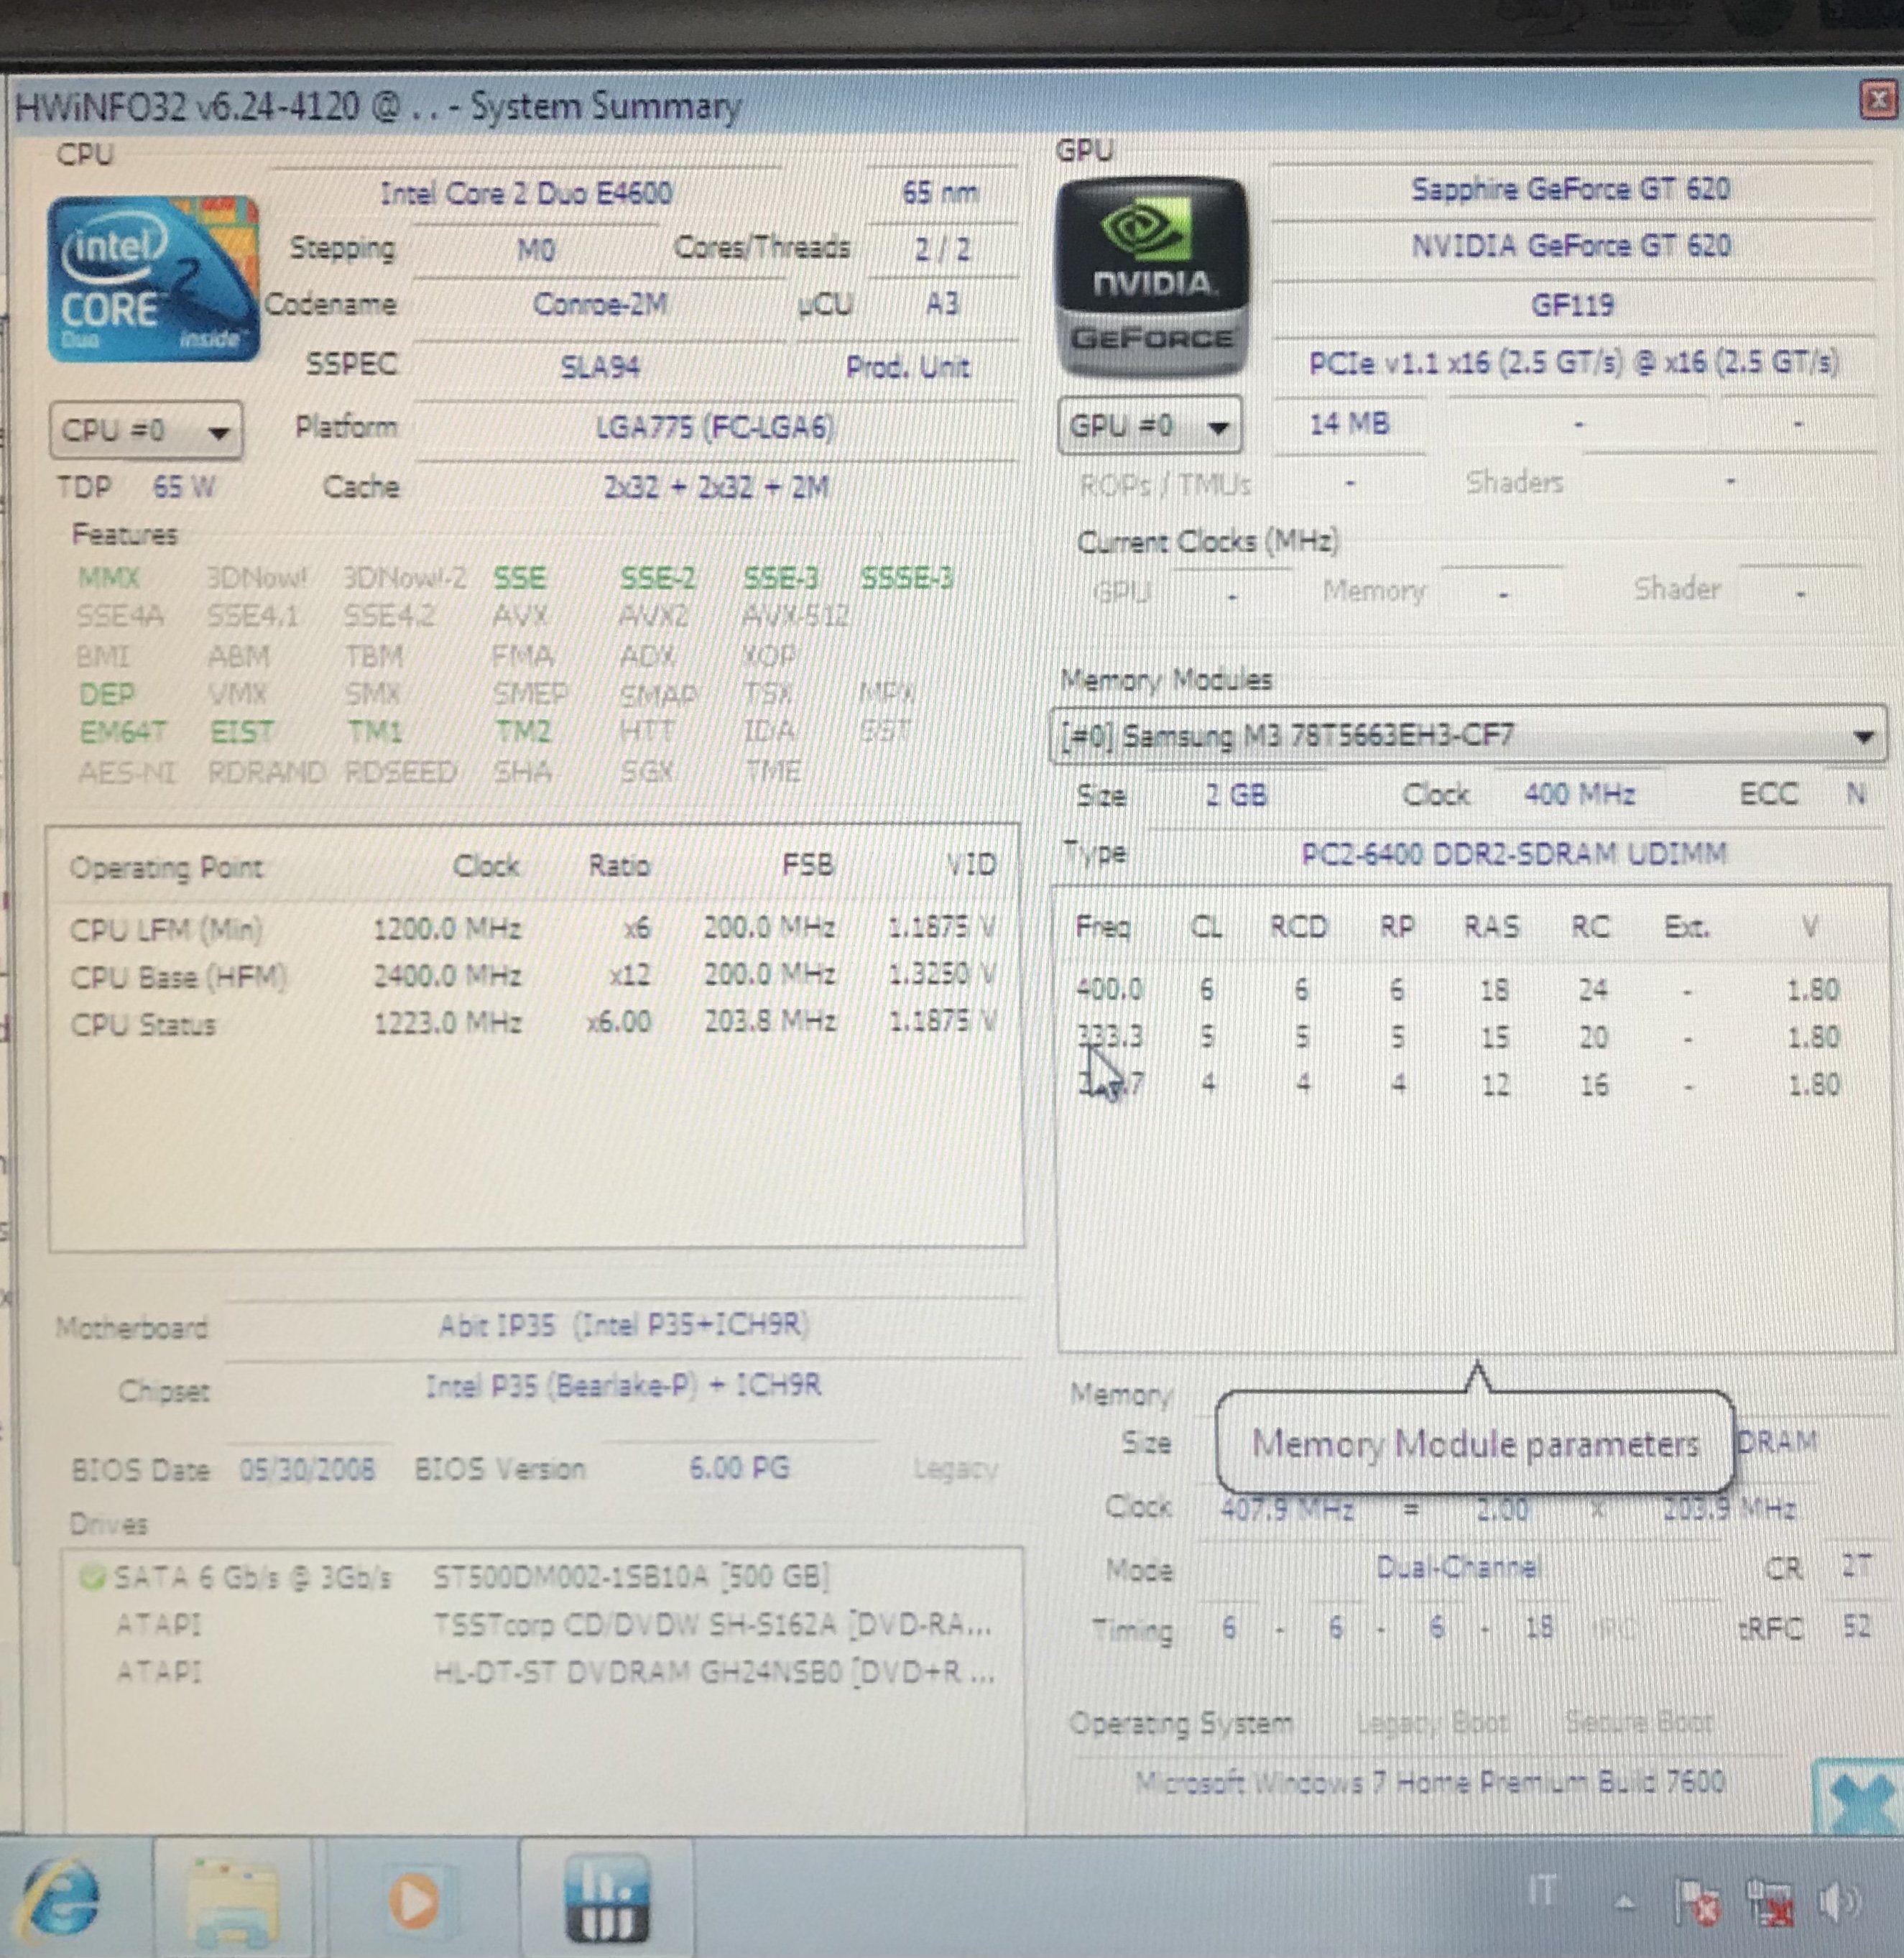Viewport: 1904px width, 1958px height.
Task: Open the CPU #0 selector dropdown
Action: pyautogui.click(x=146, y=431)
